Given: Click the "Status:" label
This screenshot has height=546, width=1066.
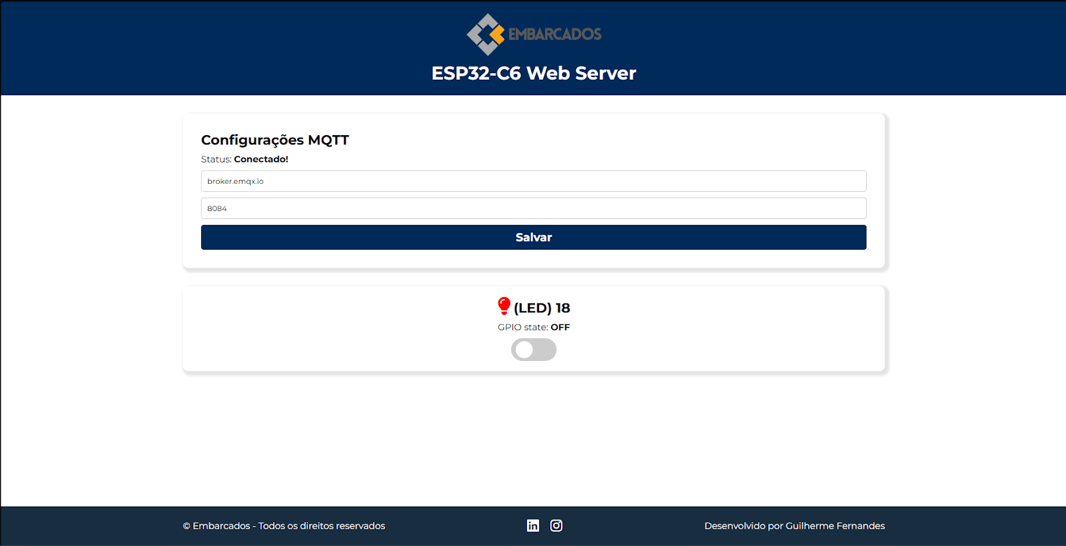Looking at the screenshot, I should coord(216,159).
